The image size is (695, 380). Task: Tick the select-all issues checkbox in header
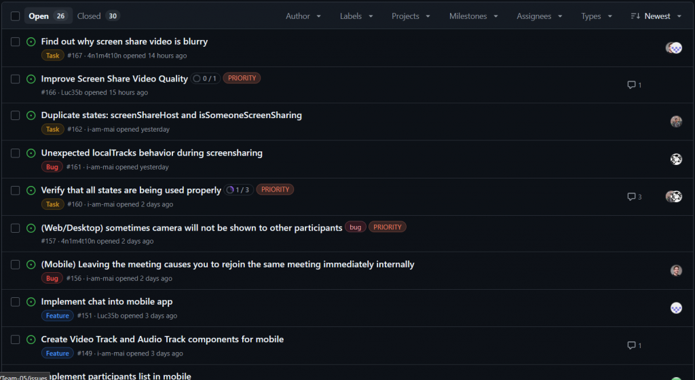pyautogui.click(x=15, y=16)
